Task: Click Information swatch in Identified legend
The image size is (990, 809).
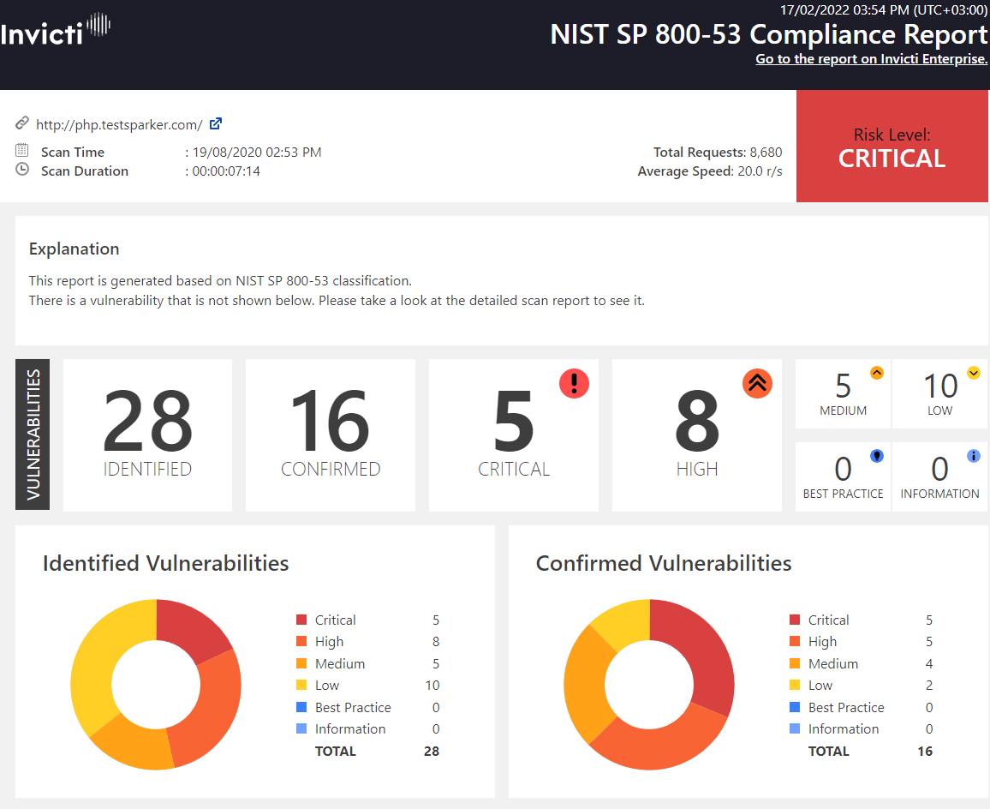Action: pos(301,728)
